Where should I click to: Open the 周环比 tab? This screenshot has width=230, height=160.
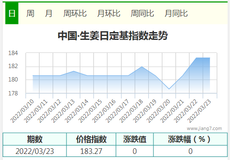[75, 13]
